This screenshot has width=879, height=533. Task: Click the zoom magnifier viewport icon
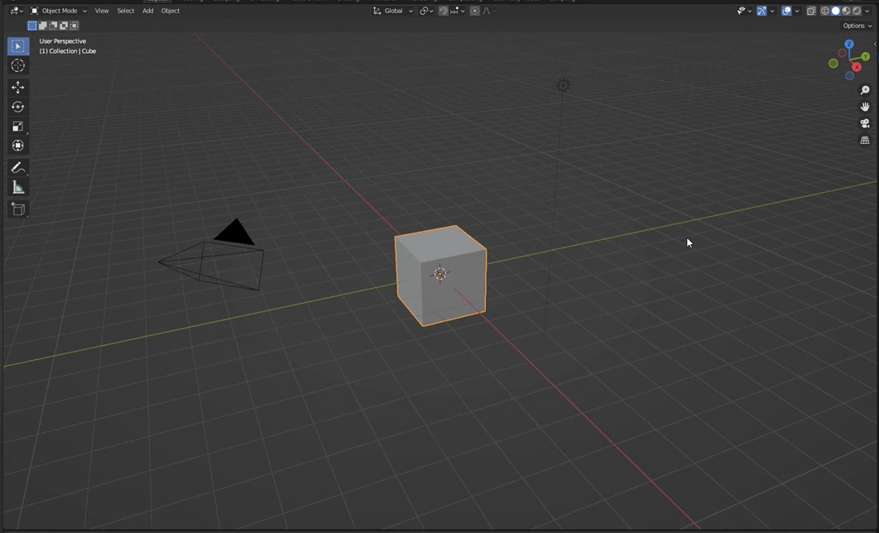pyautogui.click(x=865, y=90)
